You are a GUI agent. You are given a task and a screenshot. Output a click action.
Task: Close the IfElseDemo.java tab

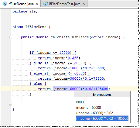(x=37, y=4)
